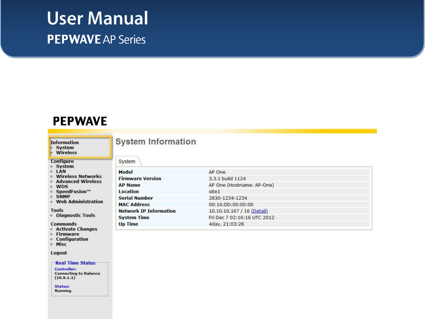Screen dimensions: 425x319
Task: Go to the LAN configuration page
Action: pos(61,172)
